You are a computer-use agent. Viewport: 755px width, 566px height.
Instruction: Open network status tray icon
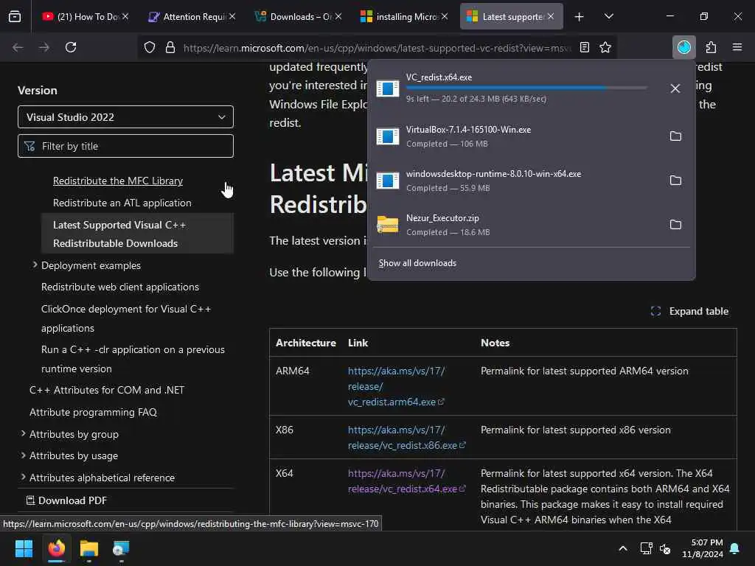click(x=646, y=548)
